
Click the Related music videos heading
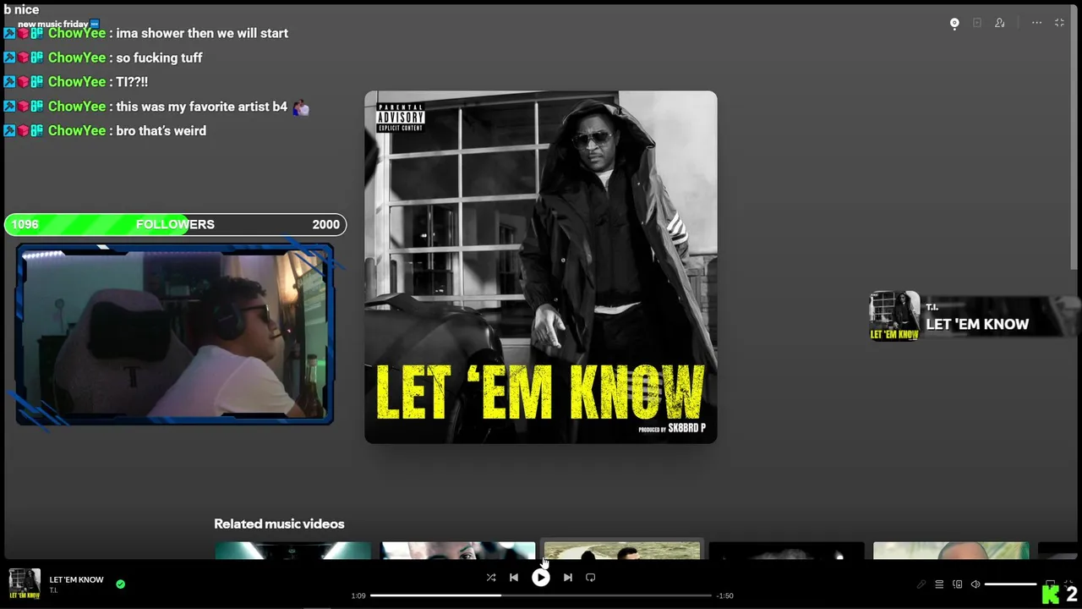[x=279, y=524]
